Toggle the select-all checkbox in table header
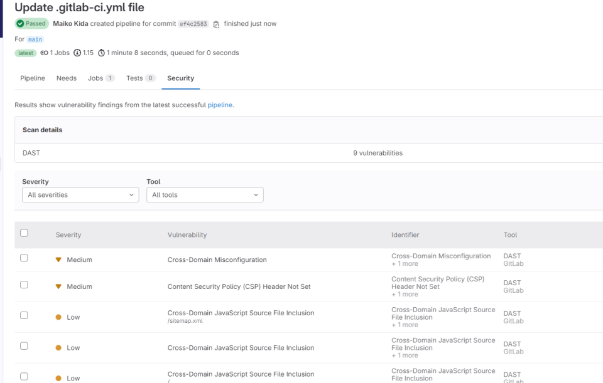The width and height of the screenshot is (603, 383). [24, 233]
